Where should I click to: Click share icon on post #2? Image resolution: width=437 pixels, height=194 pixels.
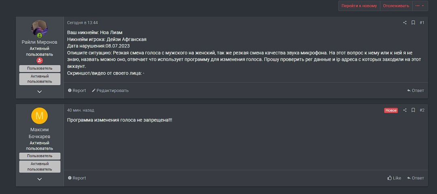coord(405,110)
